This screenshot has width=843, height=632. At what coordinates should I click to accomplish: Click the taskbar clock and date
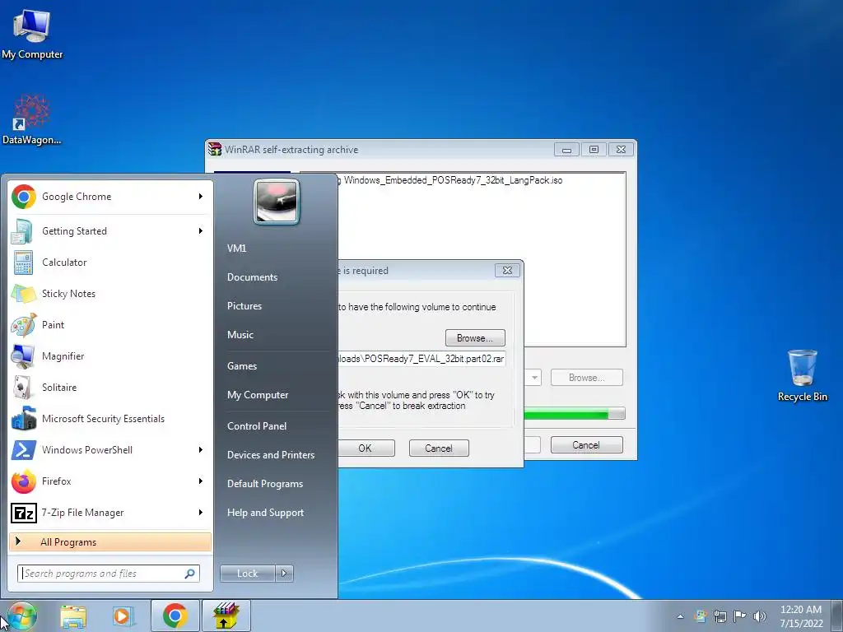pyautogui.click(x=801, y=616)
